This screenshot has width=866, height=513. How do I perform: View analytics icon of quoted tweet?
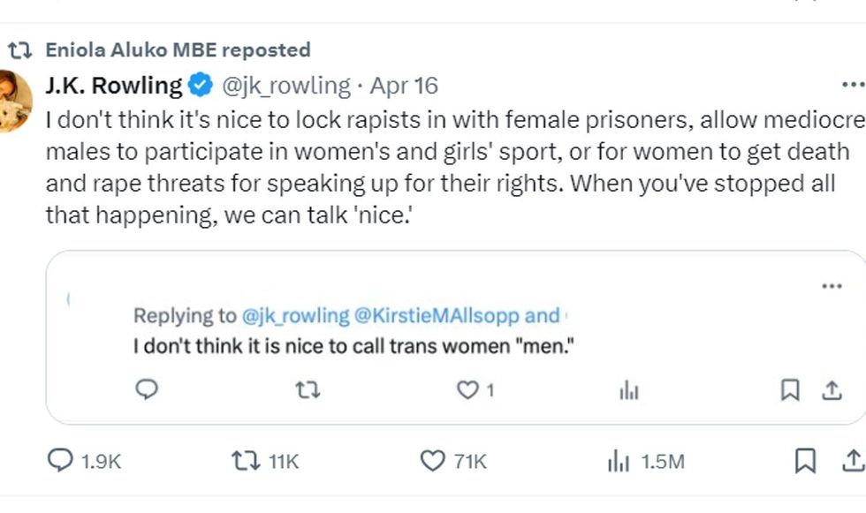628,390
